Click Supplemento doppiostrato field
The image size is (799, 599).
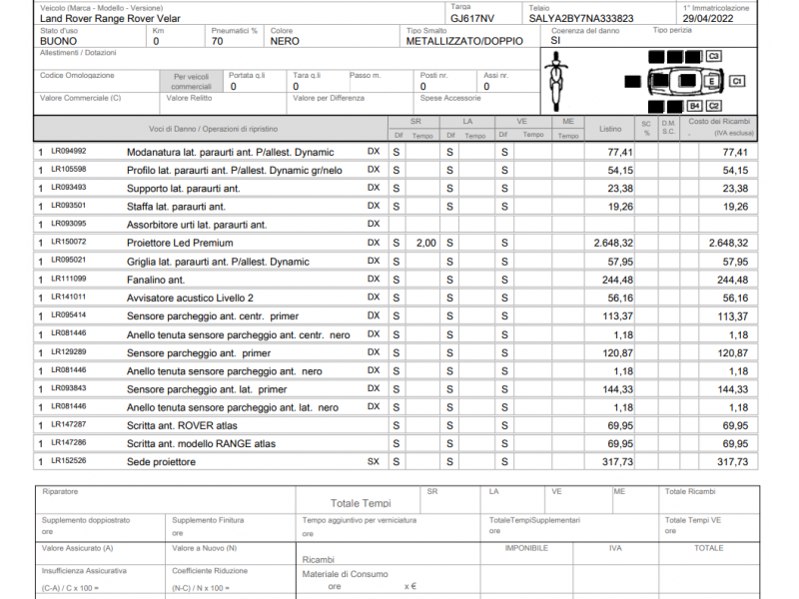click(101, 527)
